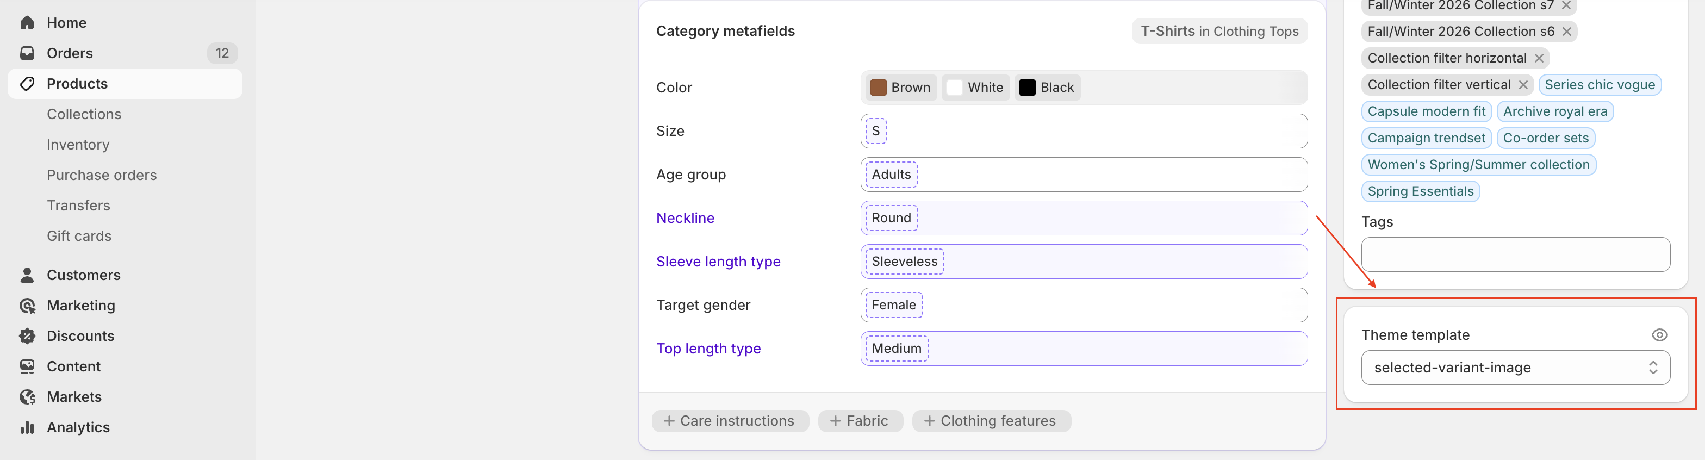Click the Orders count badge 12
This screenshot has height=460, width=1705.
(x=222, y=53)
